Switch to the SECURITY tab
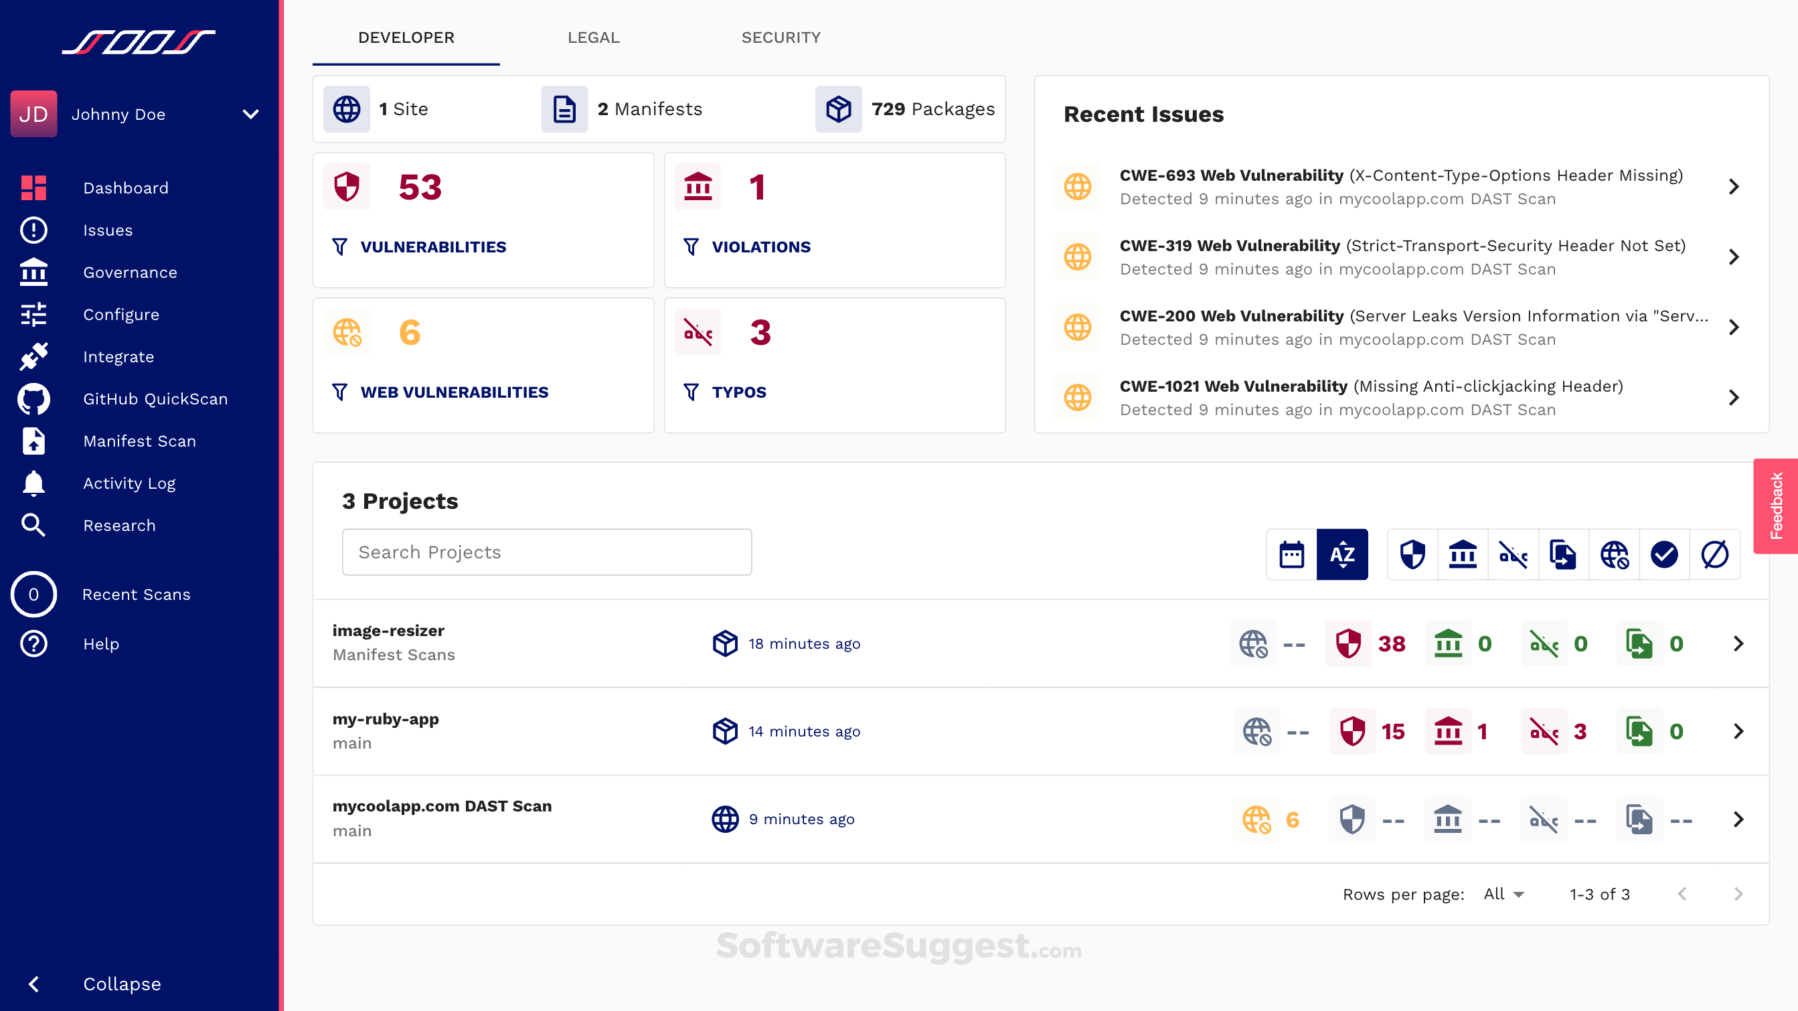The width and height of the screenshot is (1798, 1011). pyautogui.click(x=781, y=37)
